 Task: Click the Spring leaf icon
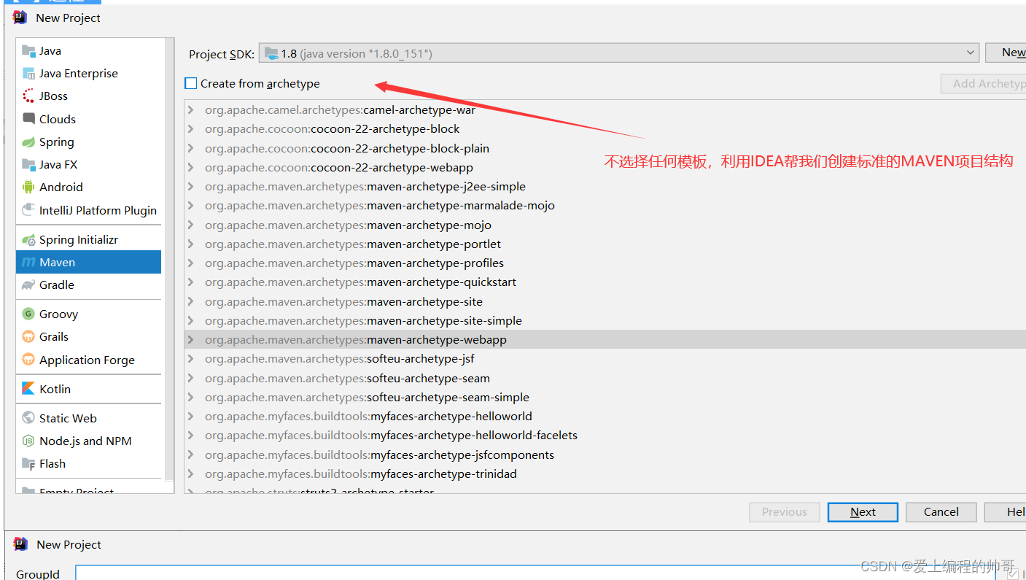[x=28, y=142]
